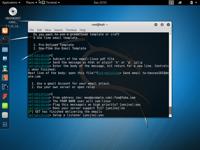Click the 'Subject of the email:linux pdf file' line
The width and height of the screenshot is (200, 150).
pyautogui.click(x=71, y=59)
